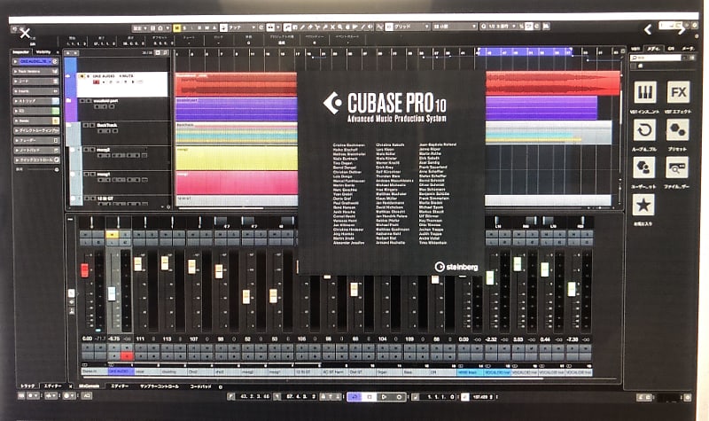Open the mixer menu icon at top-left of MixConsole
The image size is (709, 421).
pos(70,219)
